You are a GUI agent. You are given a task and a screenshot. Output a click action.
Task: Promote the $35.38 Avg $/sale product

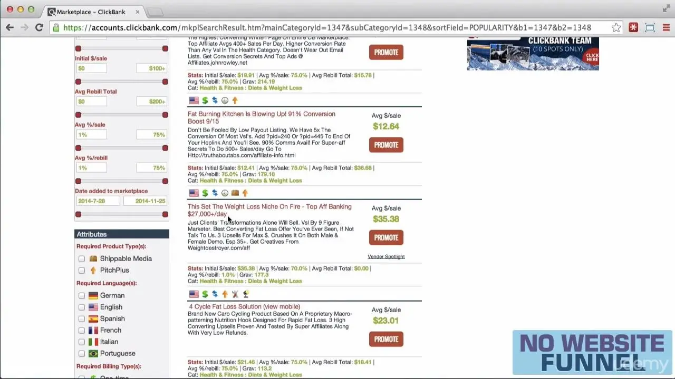(386, 237)
